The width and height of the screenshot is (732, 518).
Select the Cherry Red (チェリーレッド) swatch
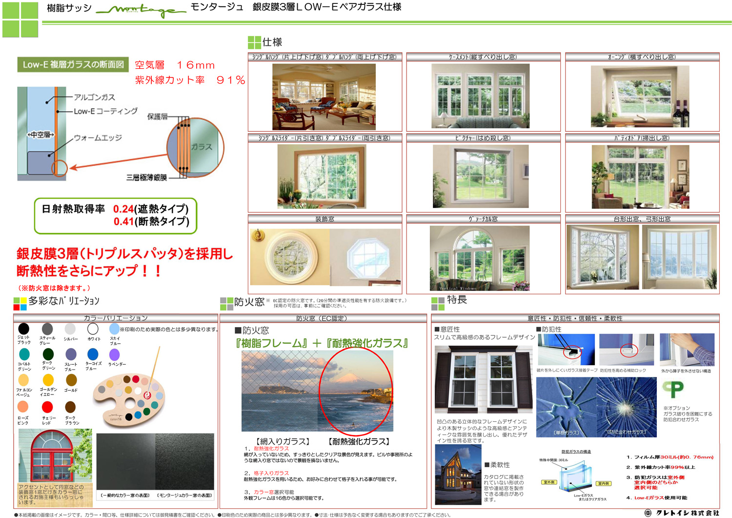47,407
